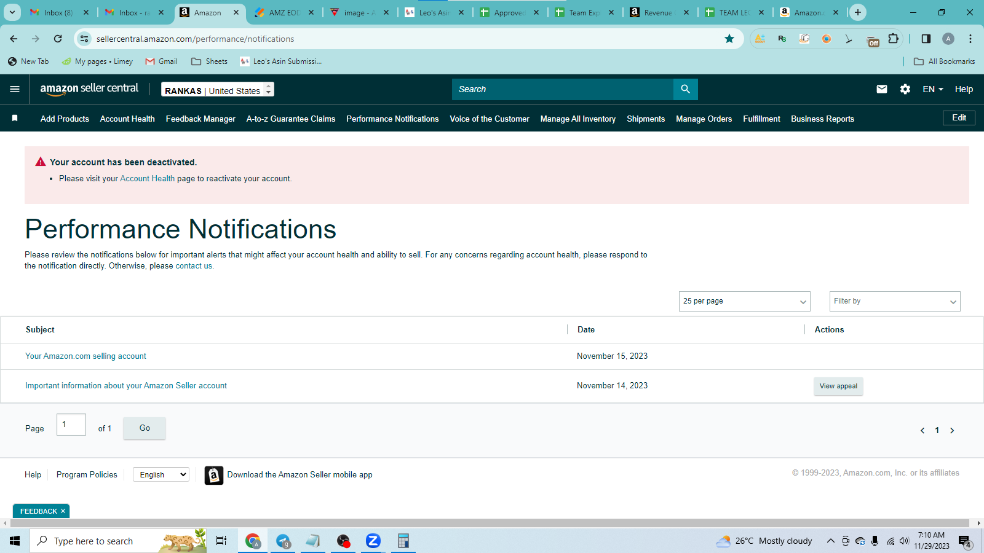Open the Filter by dropdown
Image resolution: width=984 pixels, height=553 pixels.
pyautogui.click(x=895, y=301)
